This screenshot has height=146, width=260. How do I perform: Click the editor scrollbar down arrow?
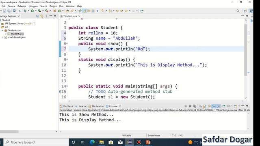245,98
